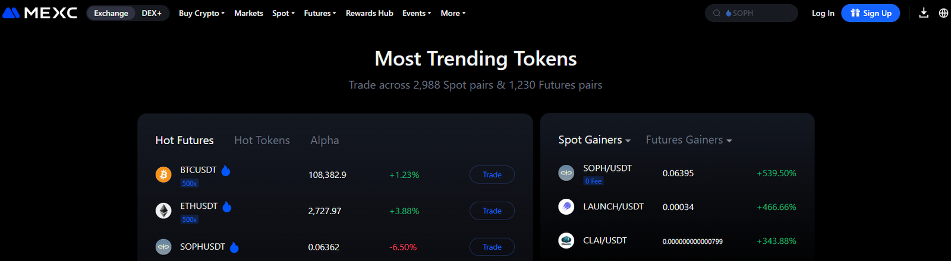951x261 pixels.
Task: Click the SOPH search field
Action: pyautogui.click(x=751, y=13)
